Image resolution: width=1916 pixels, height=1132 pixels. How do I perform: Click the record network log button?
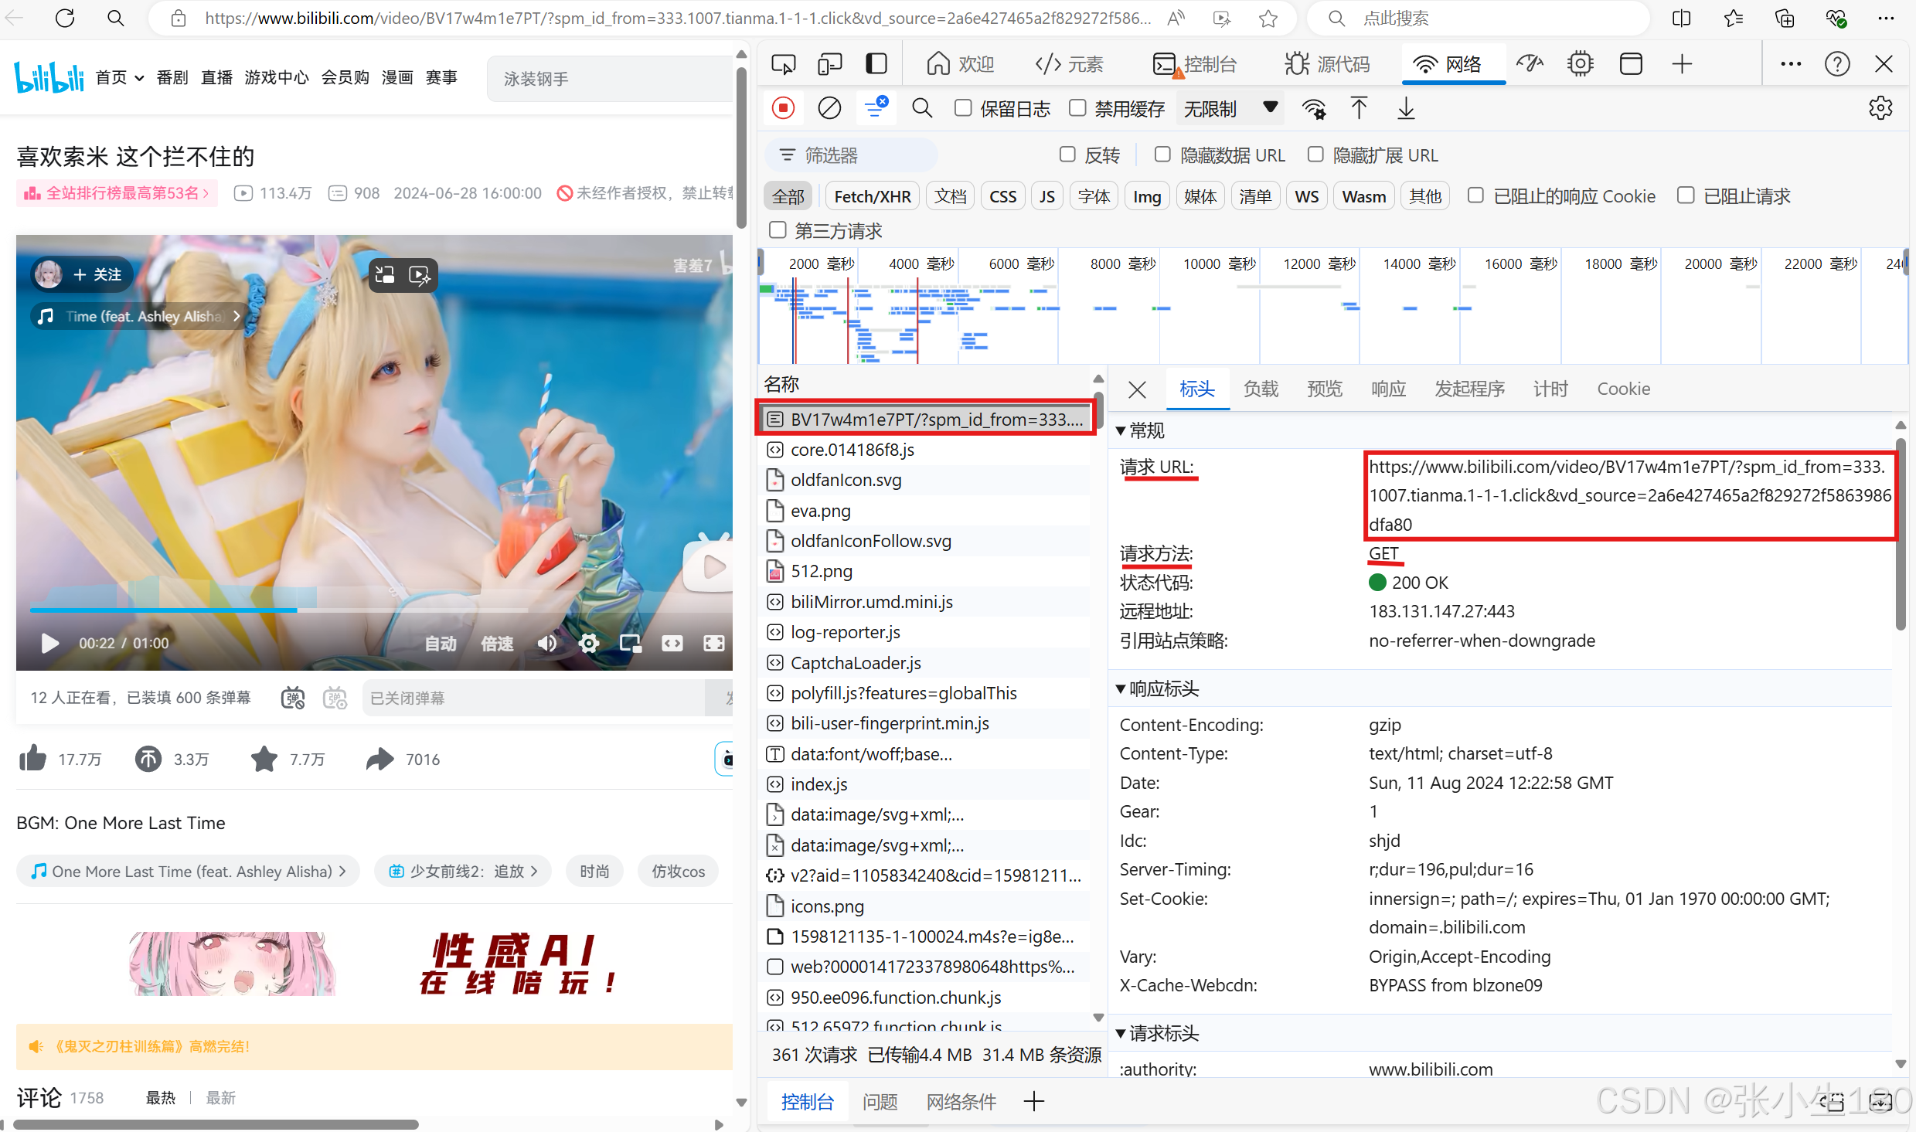(783, 108)
